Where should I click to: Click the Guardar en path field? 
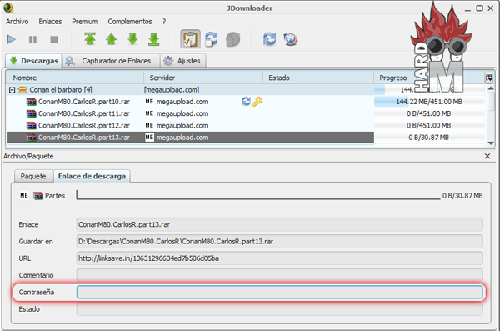[280, 241]
